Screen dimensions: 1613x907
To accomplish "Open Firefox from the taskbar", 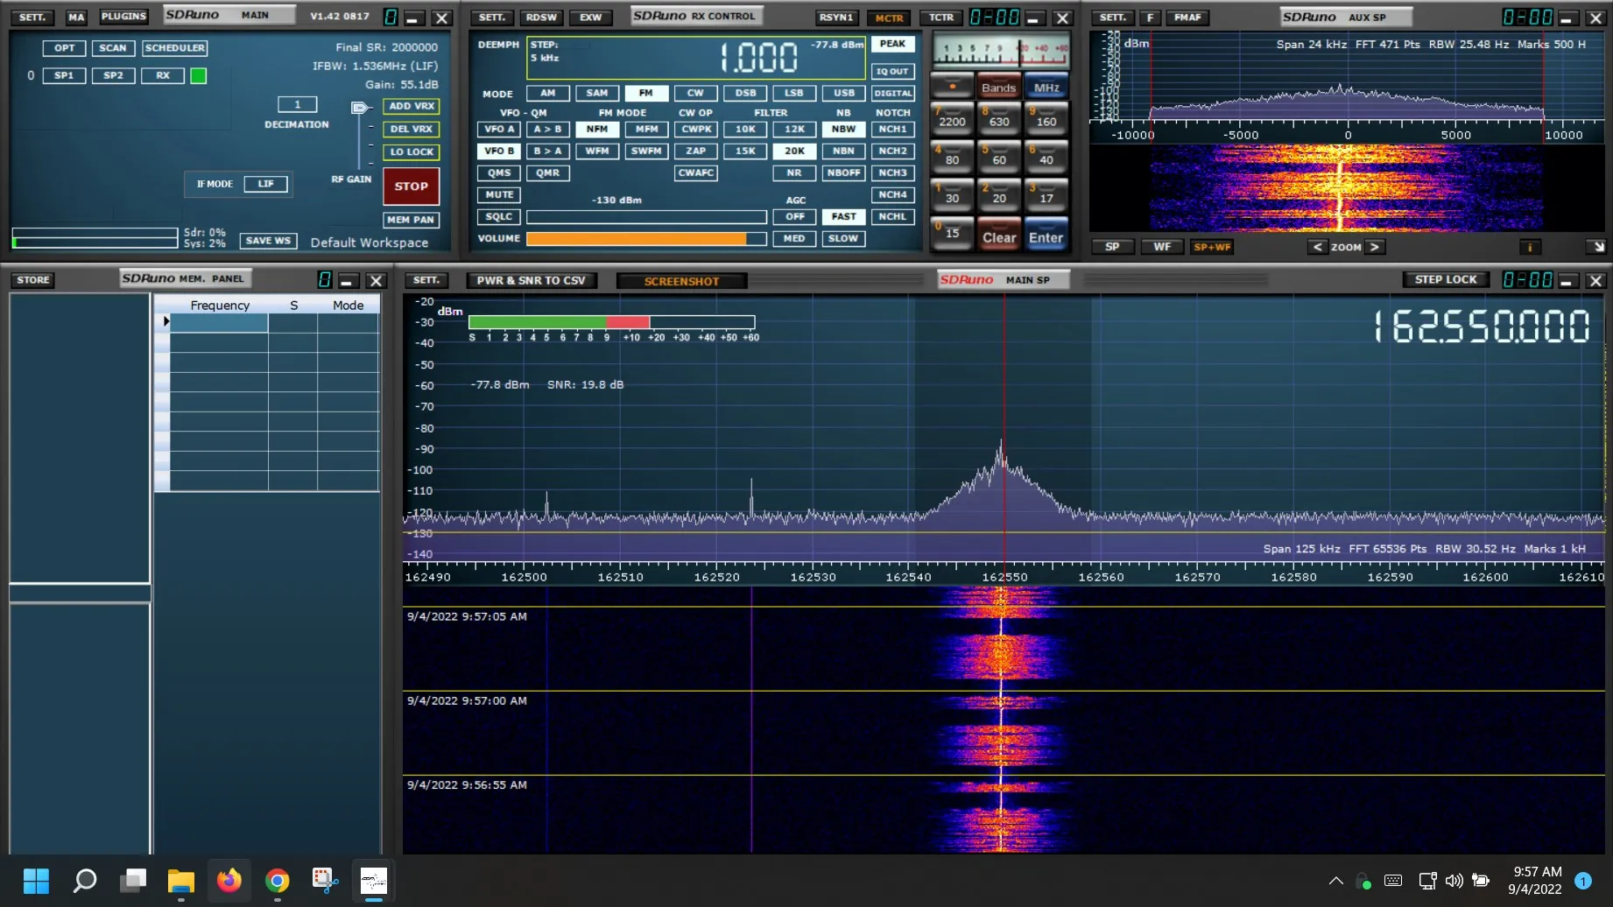I will 229,880.
